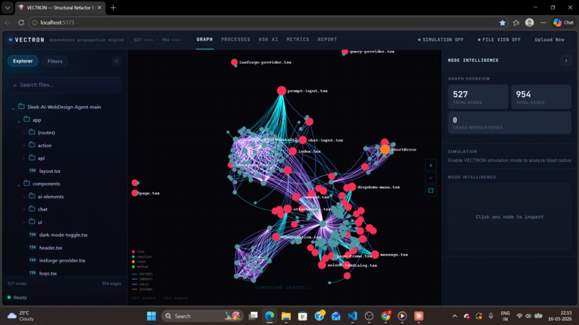The image size is (579, 325).
Task: Open a new browser tab
Action: tap(113, 7)
